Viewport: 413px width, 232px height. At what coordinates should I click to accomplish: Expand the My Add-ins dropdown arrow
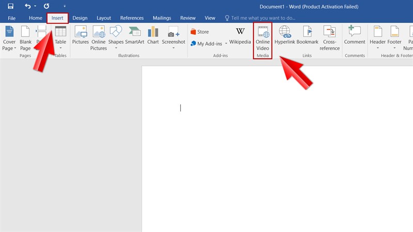click(x=226, y=43)
